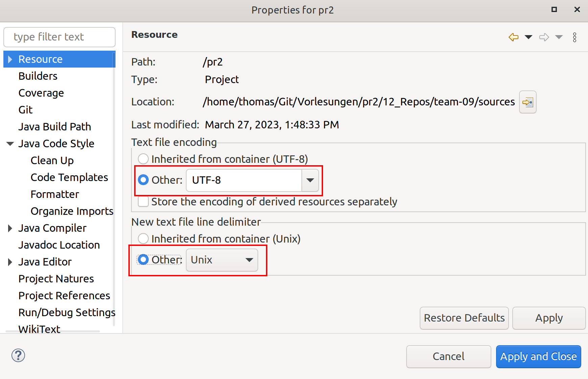Maximize the Properties dialog window
Image resolution: width=588 pixels, height=379 pixels.
click(x=554, y=9)
